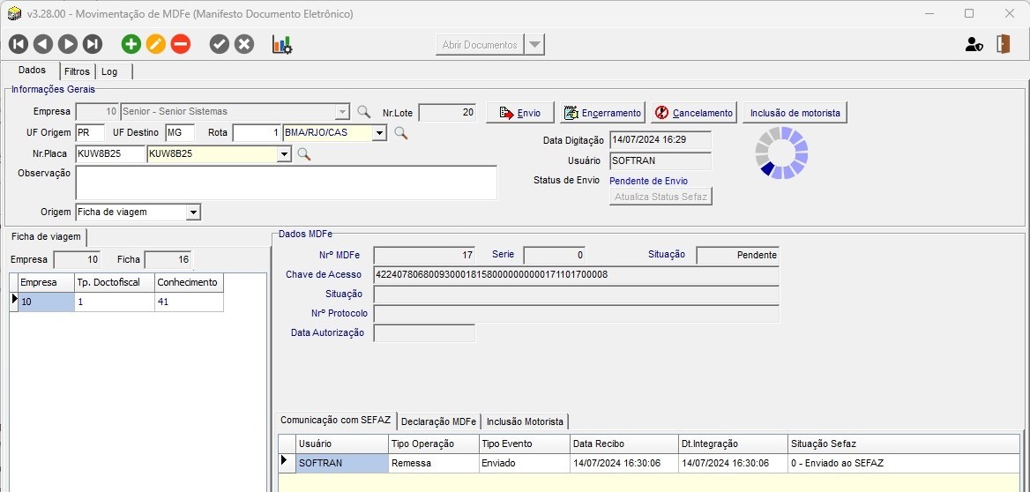Image resolution: width=1030 pixels, height=492 pixels.
Task: Jump to the last record icon
Action: point(93,44)
